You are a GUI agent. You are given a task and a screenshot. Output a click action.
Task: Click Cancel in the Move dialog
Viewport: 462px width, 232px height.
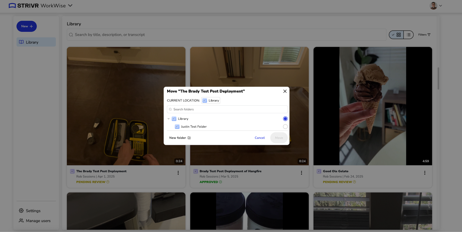(260, 138)
